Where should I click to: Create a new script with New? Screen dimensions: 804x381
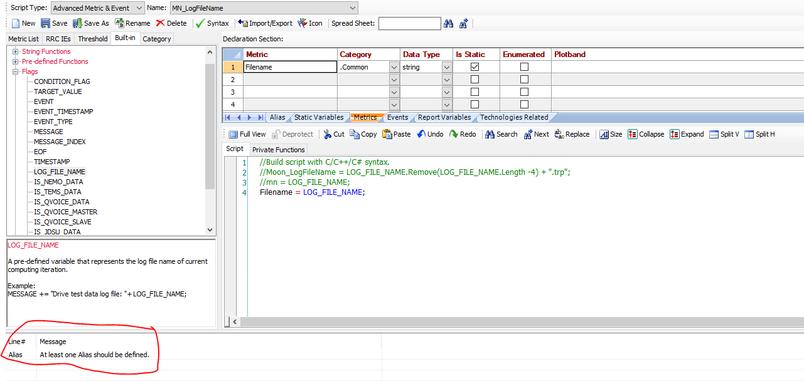[x=23, y=23]
